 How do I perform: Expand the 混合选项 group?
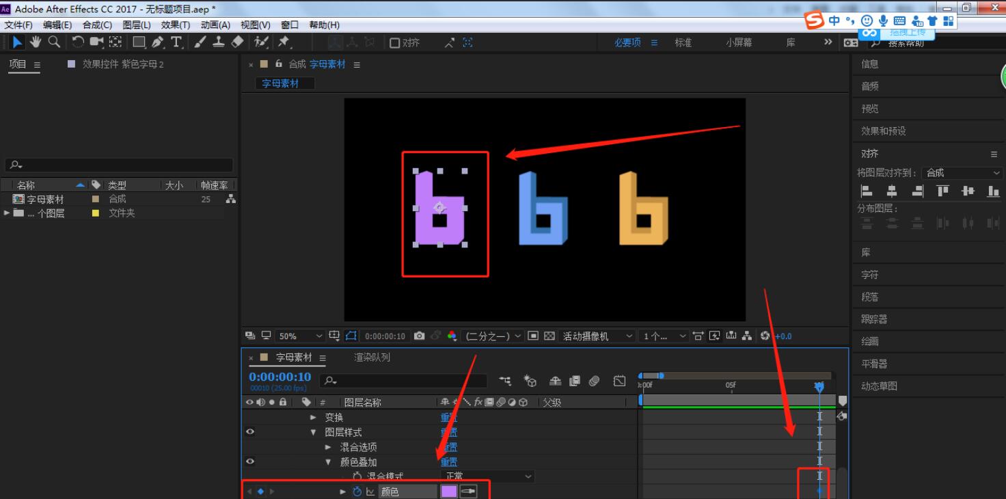pyautogui.click(x=329, y=447)
